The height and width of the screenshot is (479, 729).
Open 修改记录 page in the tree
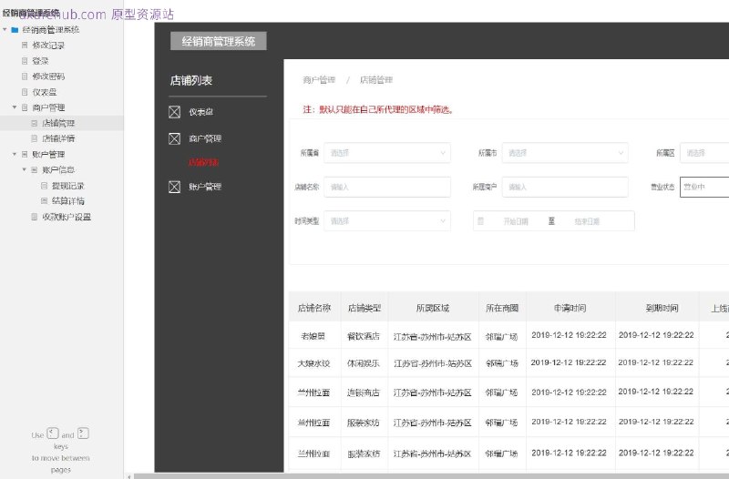click(48, 45)
